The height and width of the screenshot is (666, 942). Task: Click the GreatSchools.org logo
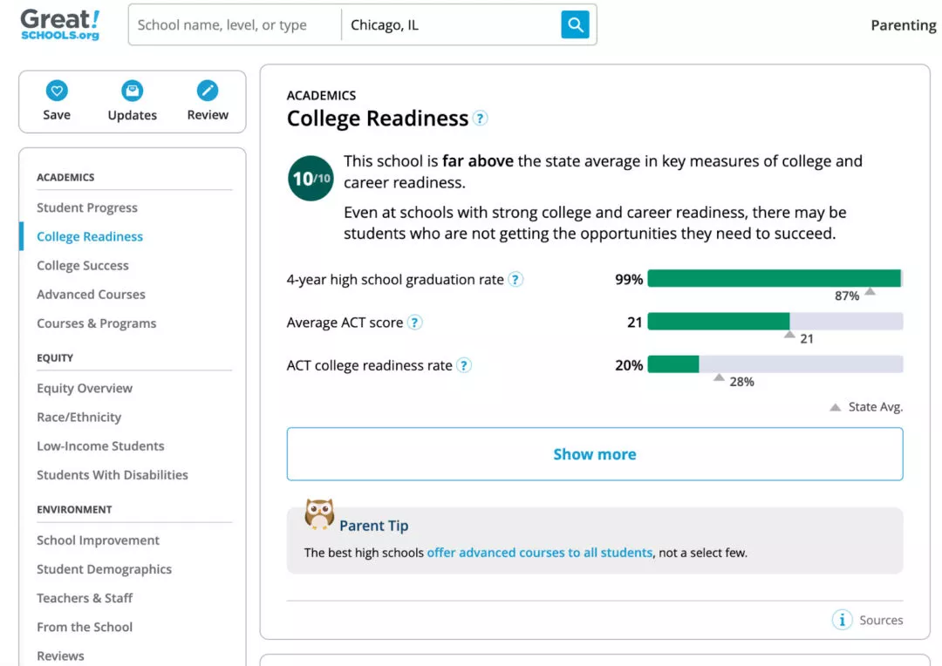[60, 24]
